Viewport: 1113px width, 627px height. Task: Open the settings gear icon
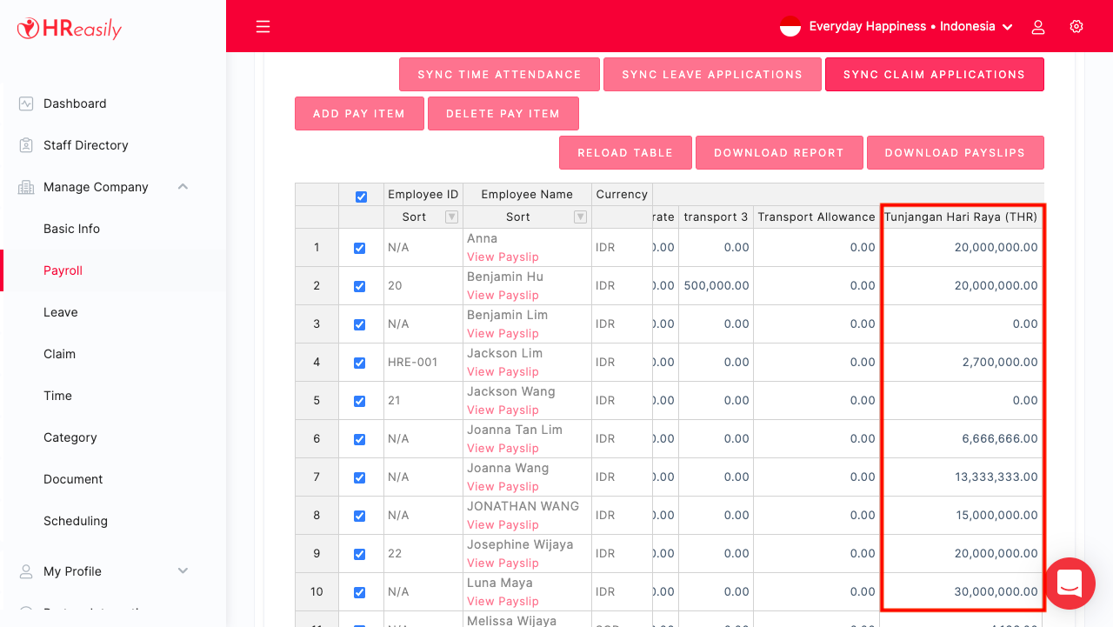coord(1076,27)
